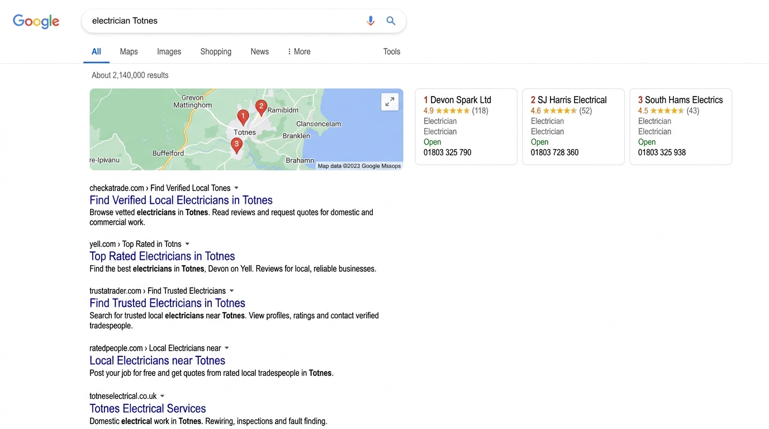Screen dimensions: 769x429
Task: Open Find Verified Local Electricians in Totnes
Action: click(181, 200)
